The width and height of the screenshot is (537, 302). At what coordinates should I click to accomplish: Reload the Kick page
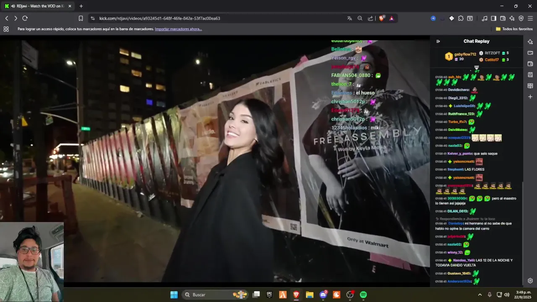point(25,18)
